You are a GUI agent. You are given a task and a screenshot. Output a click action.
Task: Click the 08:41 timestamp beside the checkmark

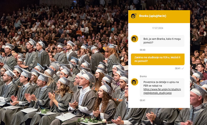[178, 68]
